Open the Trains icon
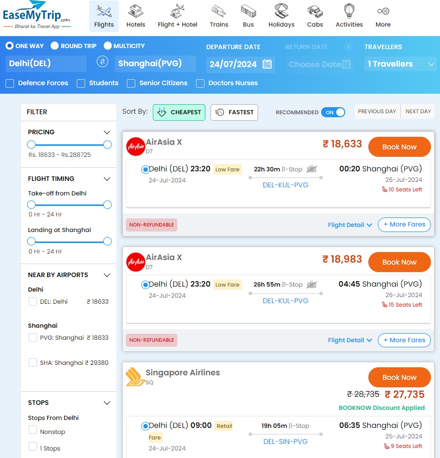 point(219,11)
